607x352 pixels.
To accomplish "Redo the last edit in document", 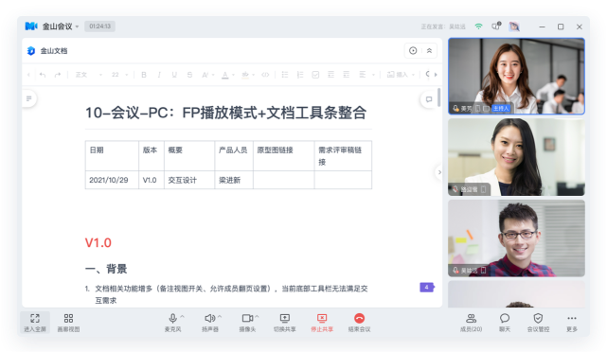I will point(58,75).
